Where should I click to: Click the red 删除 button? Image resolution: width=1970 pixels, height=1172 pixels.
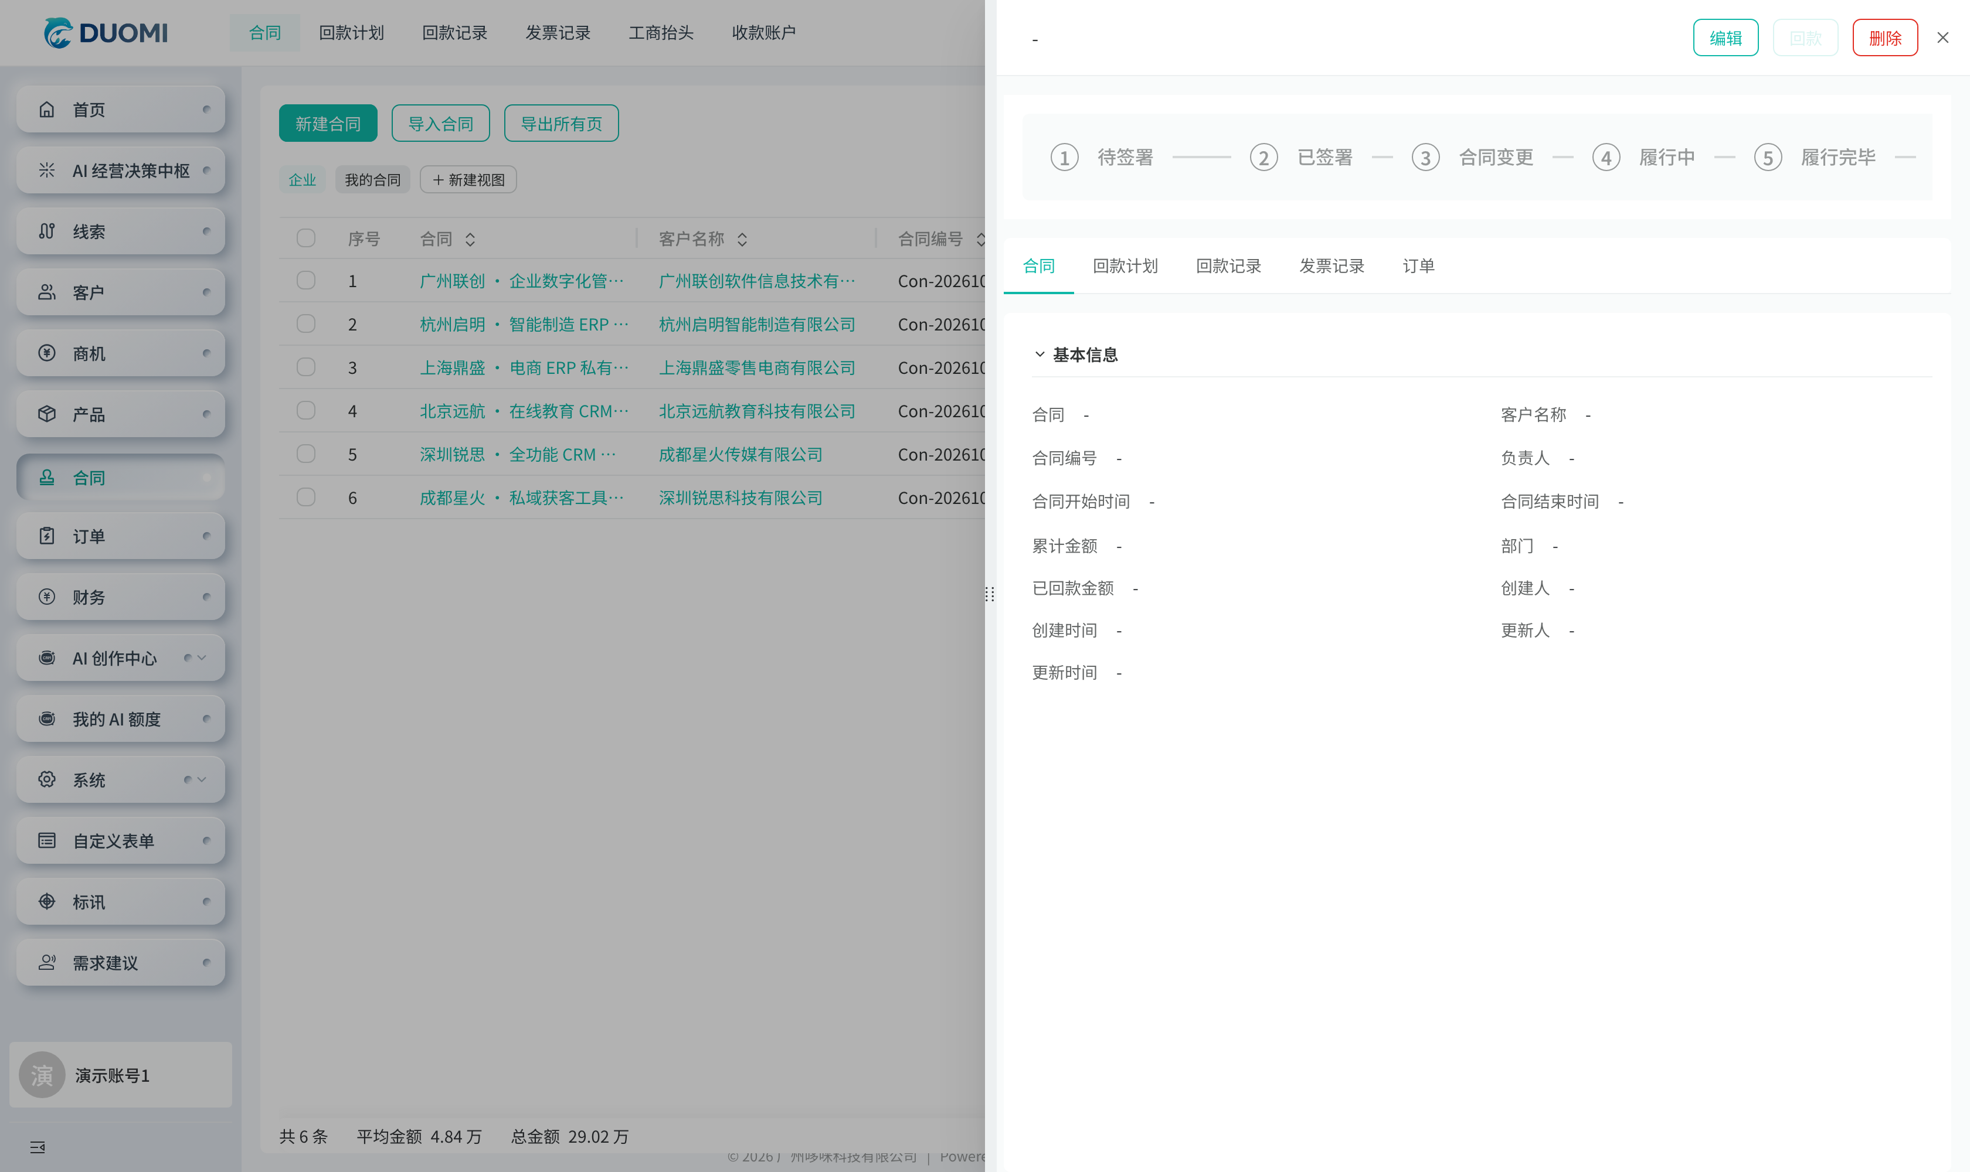tap(1884, 38)
